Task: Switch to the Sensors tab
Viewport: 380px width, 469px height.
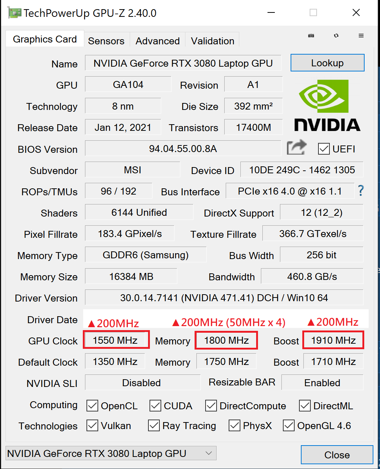Action: click(x=106, y=41)
